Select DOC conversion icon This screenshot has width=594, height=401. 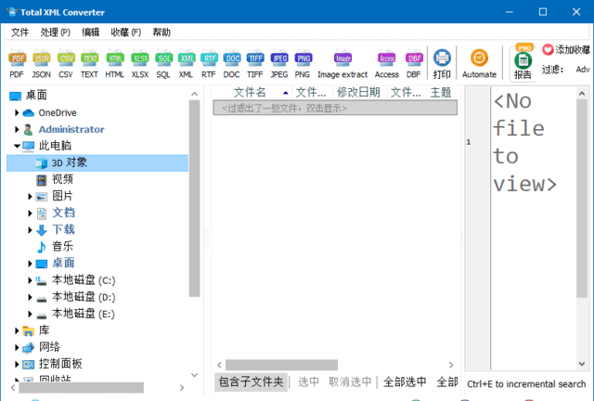click(231, 63)
